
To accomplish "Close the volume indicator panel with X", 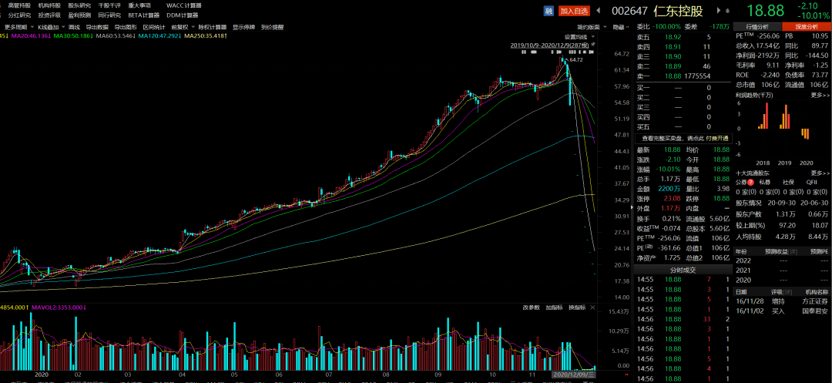I will click(592, 307).
